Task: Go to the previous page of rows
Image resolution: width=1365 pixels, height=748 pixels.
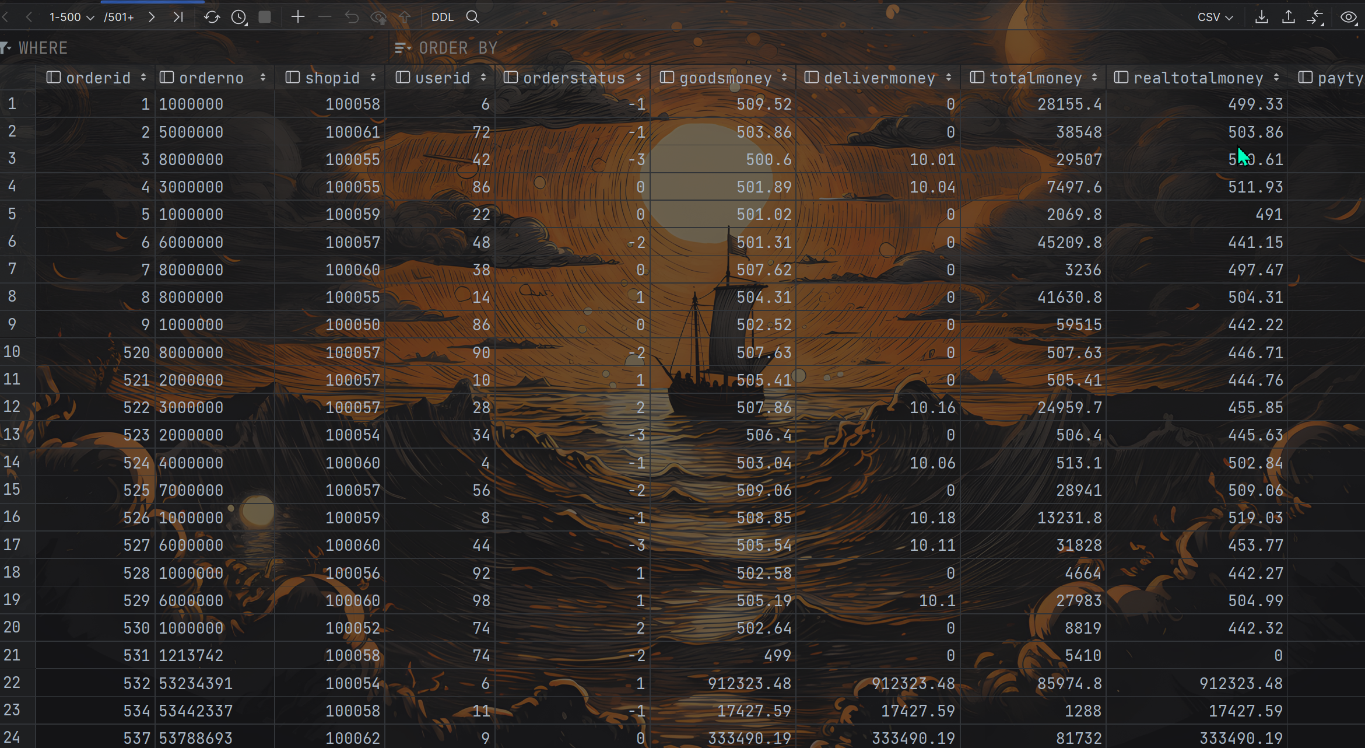Action: tap(29, 17)
